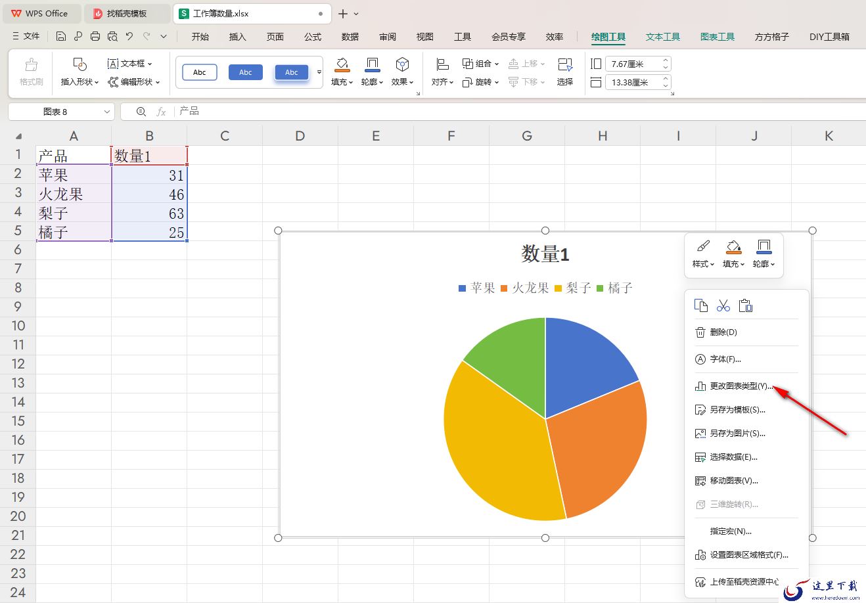Open the quick access toolbar customize dropdown
Viewport: 866px width, 603px height.
(x=164, y=36)
